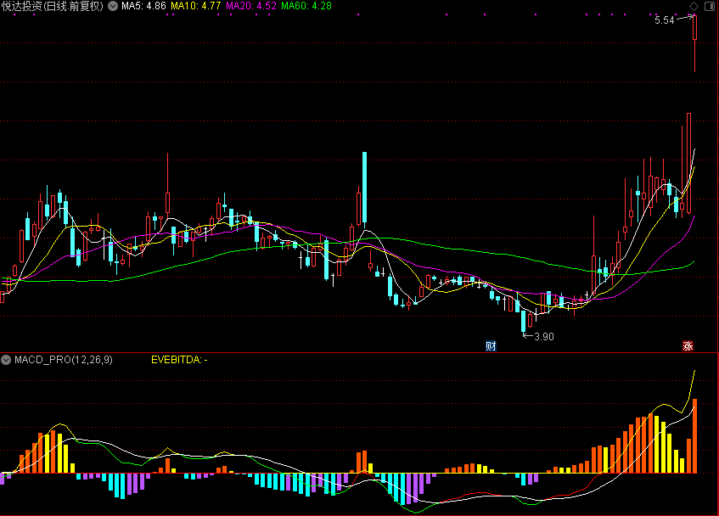Image resolution: width=719 pixels, height=516 pixels.
Task: Click the 悦达投资(日线.前复权) title text
Action: click(x=53, y=6)
